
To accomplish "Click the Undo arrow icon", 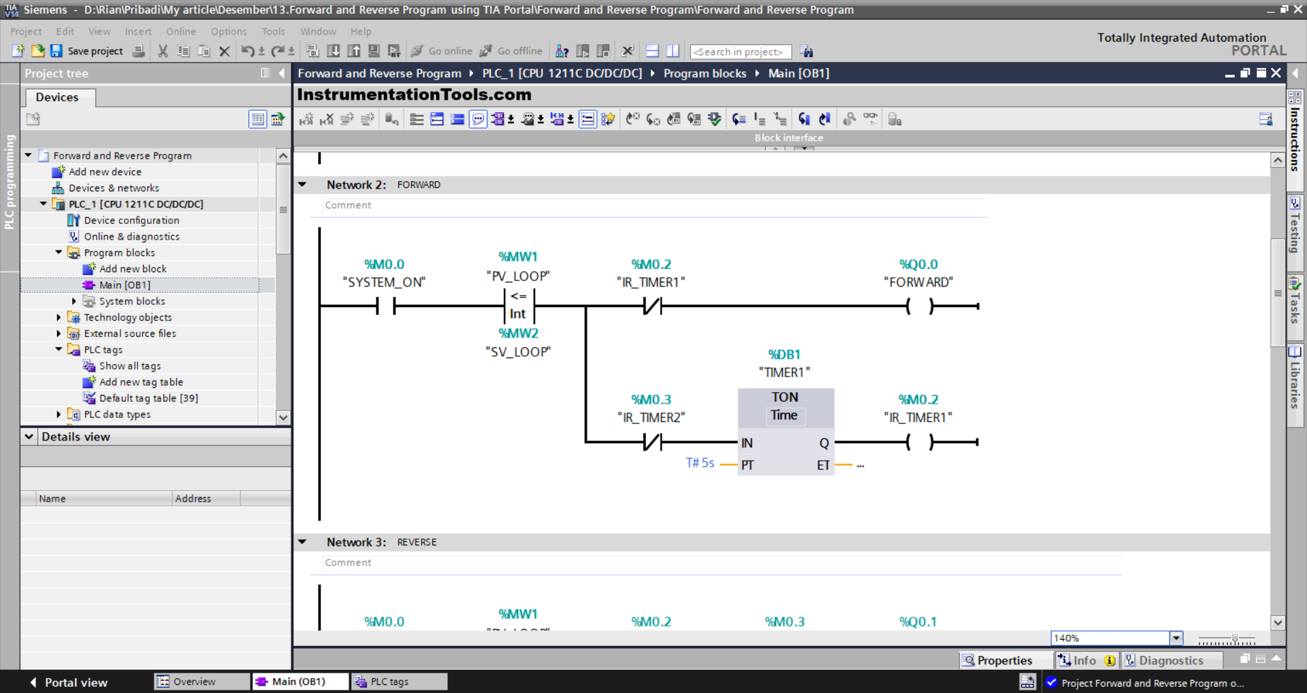I will [x=248, y=51].
